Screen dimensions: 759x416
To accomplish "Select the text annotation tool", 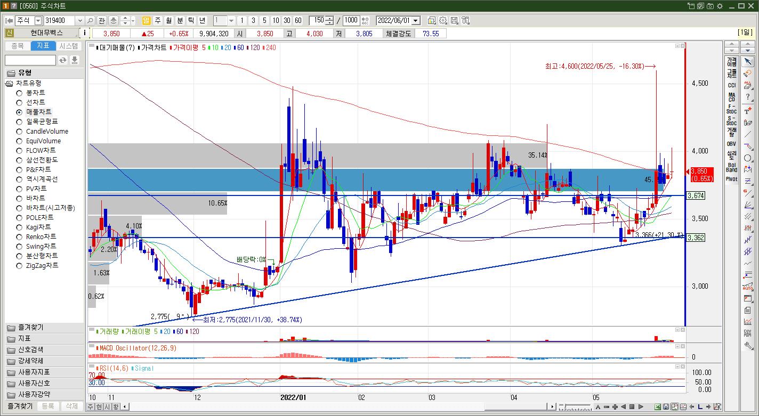I will pos(748,111).
